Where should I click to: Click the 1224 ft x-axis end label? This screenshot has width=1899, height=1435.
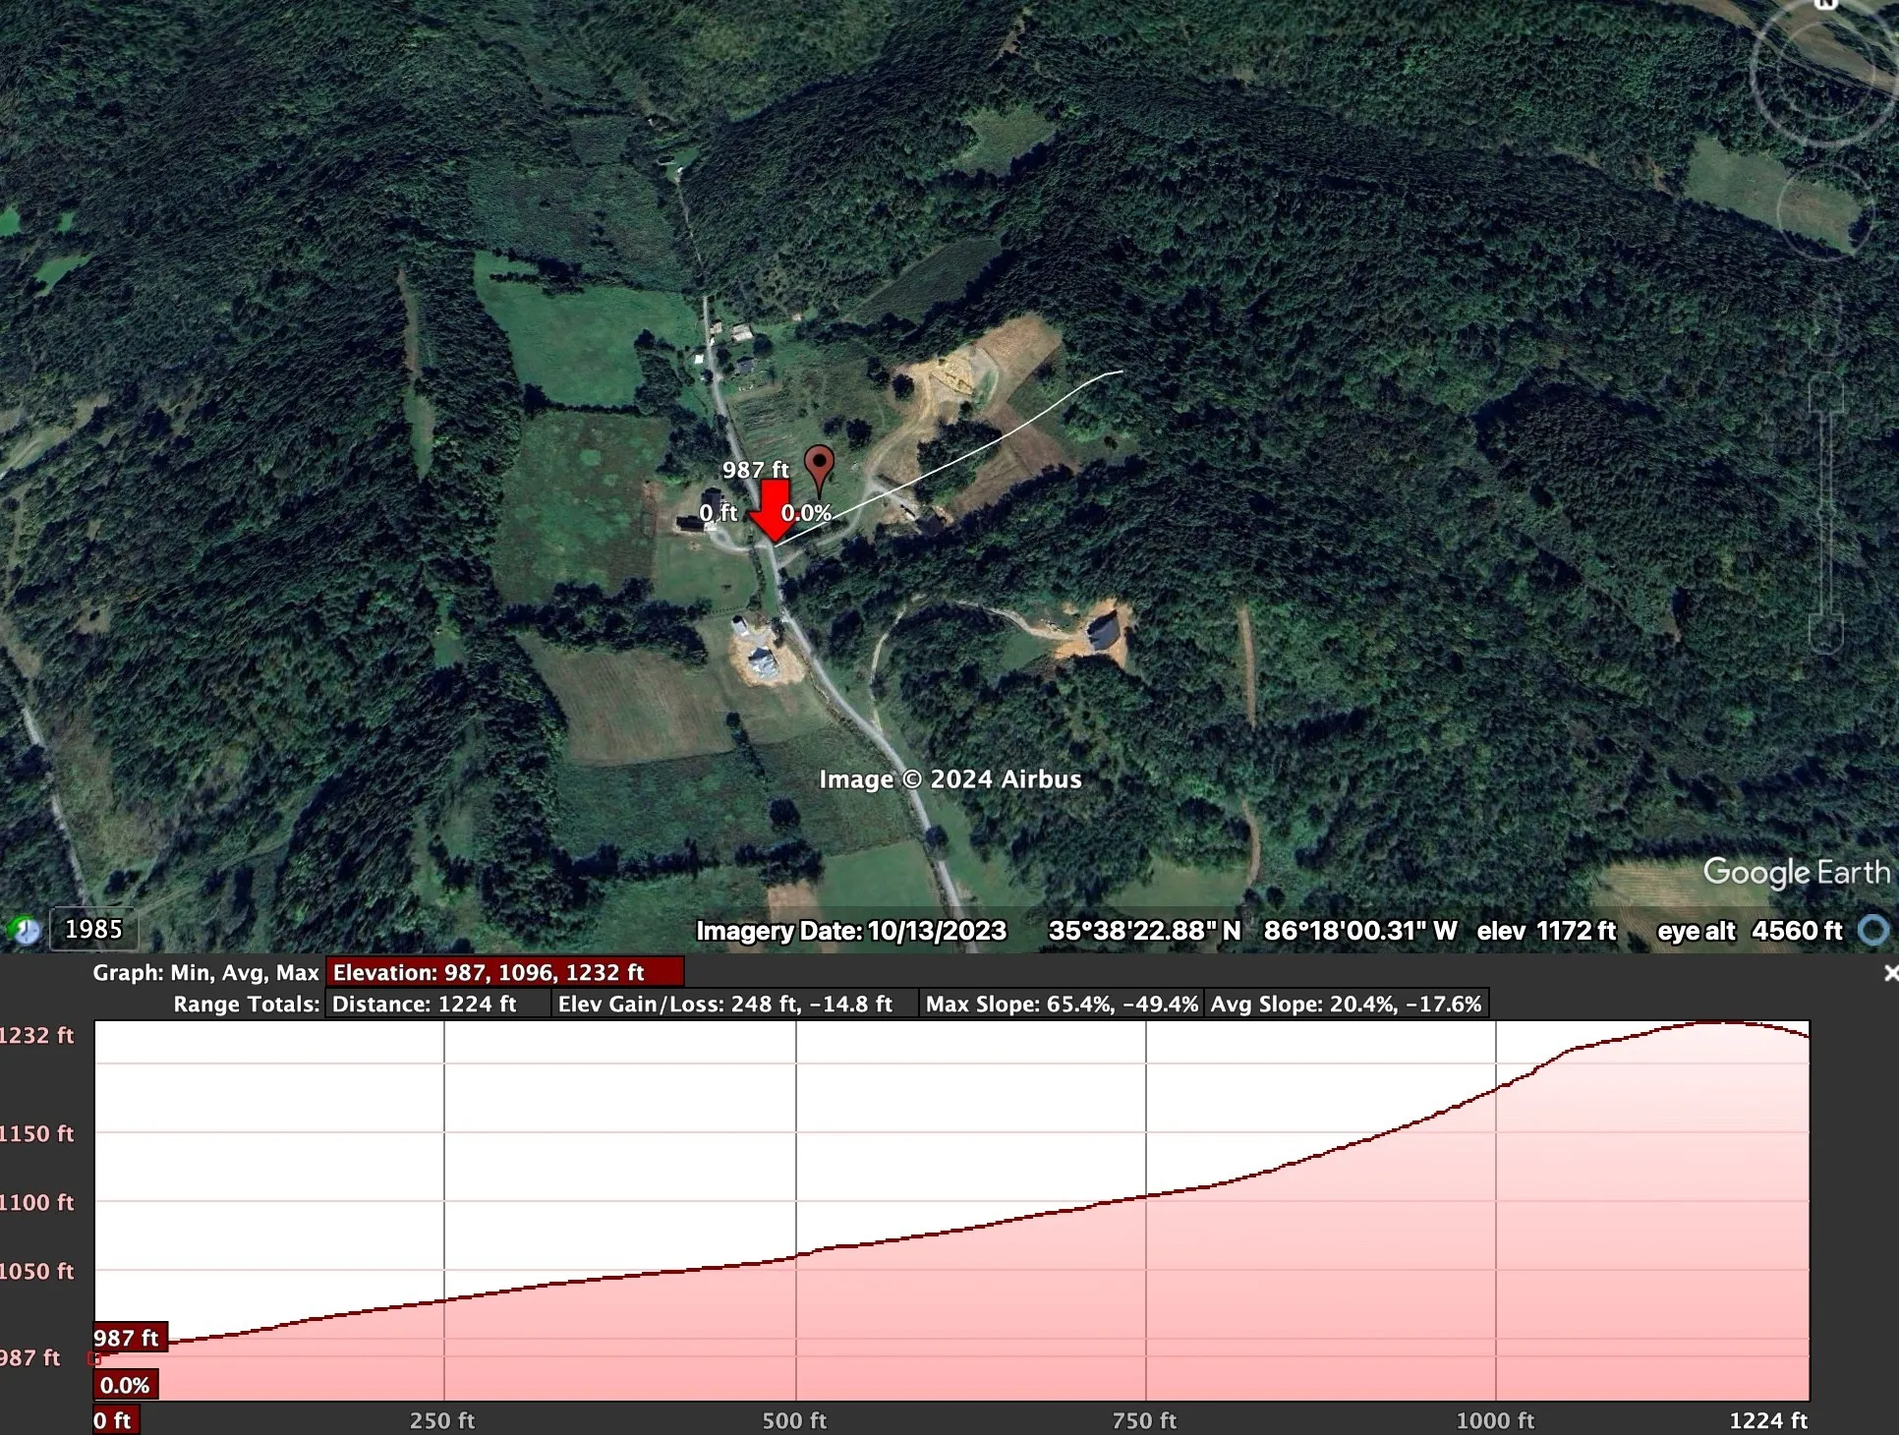pyautogui.click(x=1768, y=1420)
